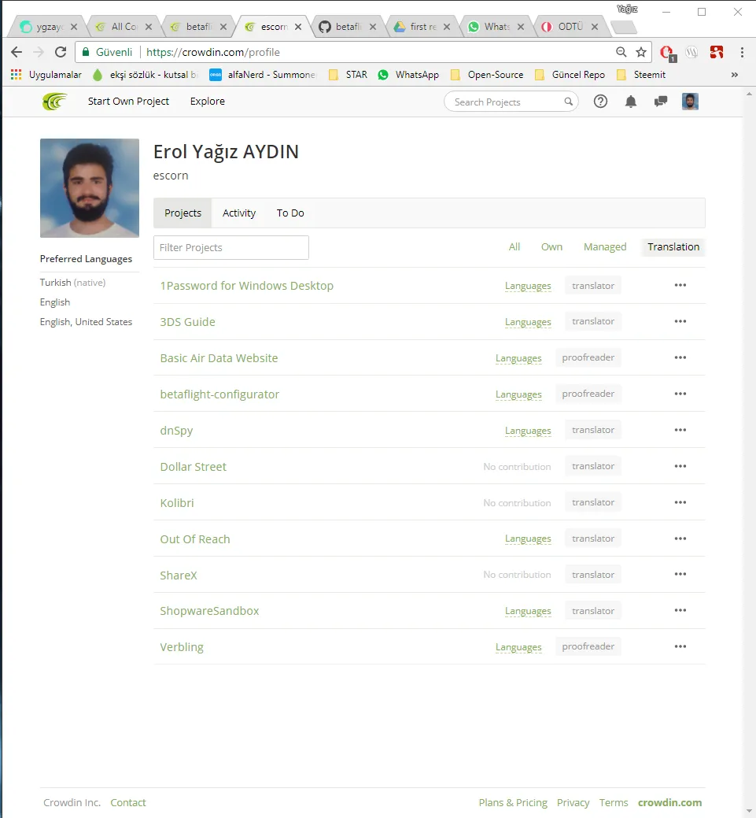The width and height of the screenshot is (756, 818).
Task: Switch to the GitHub betaflight browser tab
Action: (x=347, y=26)
